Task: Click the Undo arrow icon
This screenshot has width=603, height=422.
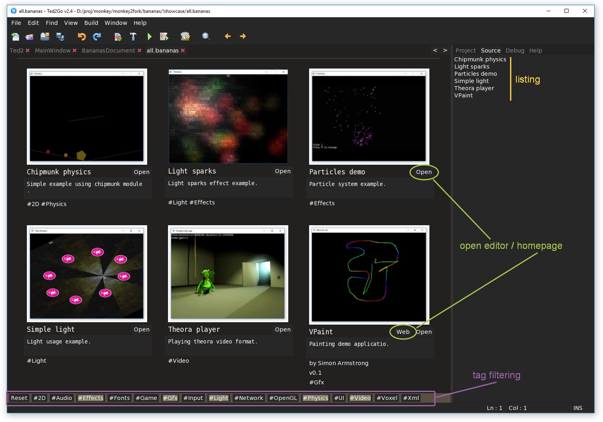Action: (82, 36)
